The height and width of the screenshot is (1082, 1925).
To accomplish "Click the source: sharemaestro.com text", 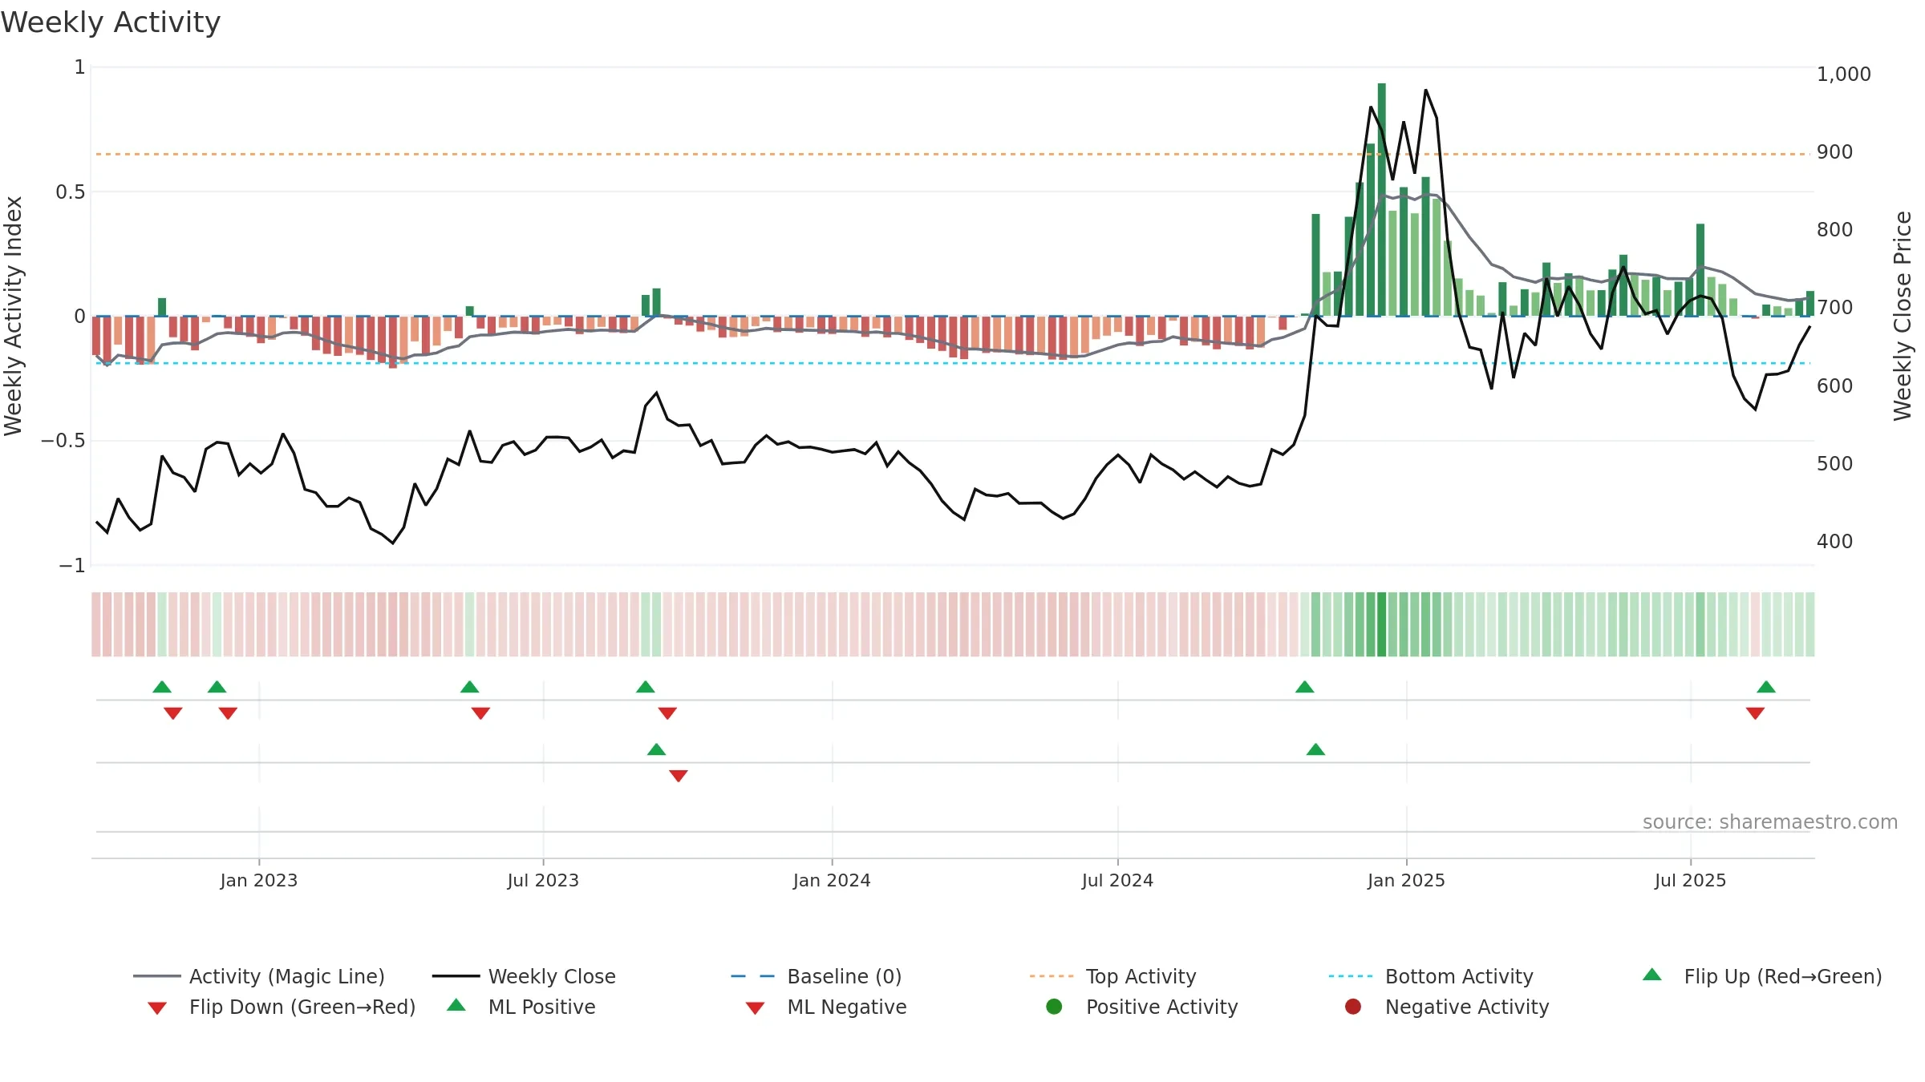I will tap(1770, 822).
